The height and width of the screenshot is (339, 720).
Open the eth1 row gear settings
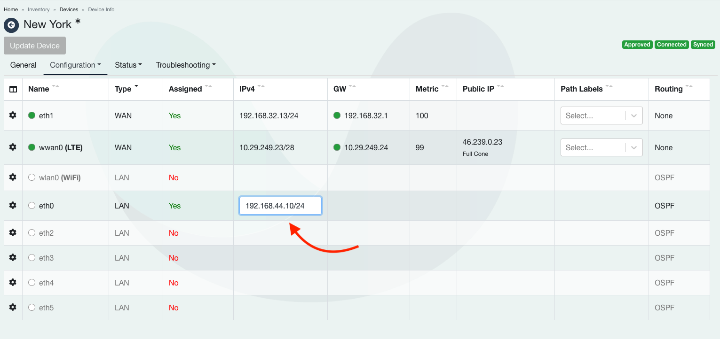click(x=13, y=116)
